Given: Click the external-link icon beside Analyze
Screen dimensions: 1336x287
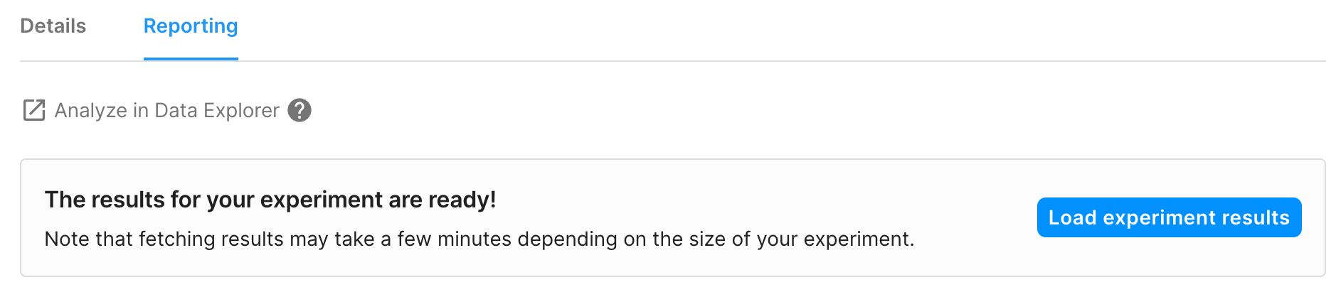Looking at the screenshot, I should [34, 110].
